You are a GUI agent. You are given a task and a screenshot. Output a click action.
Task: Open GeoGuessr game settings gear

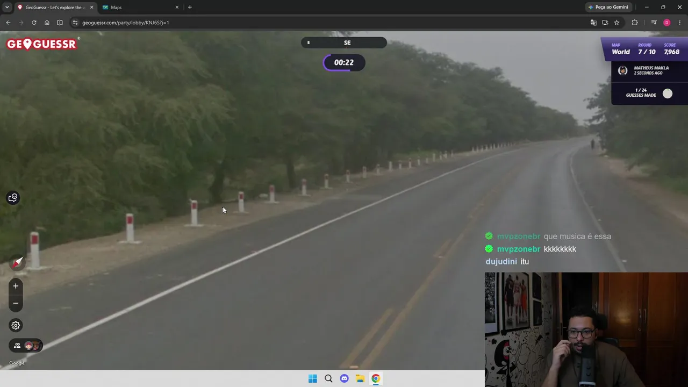pos(16,325)
